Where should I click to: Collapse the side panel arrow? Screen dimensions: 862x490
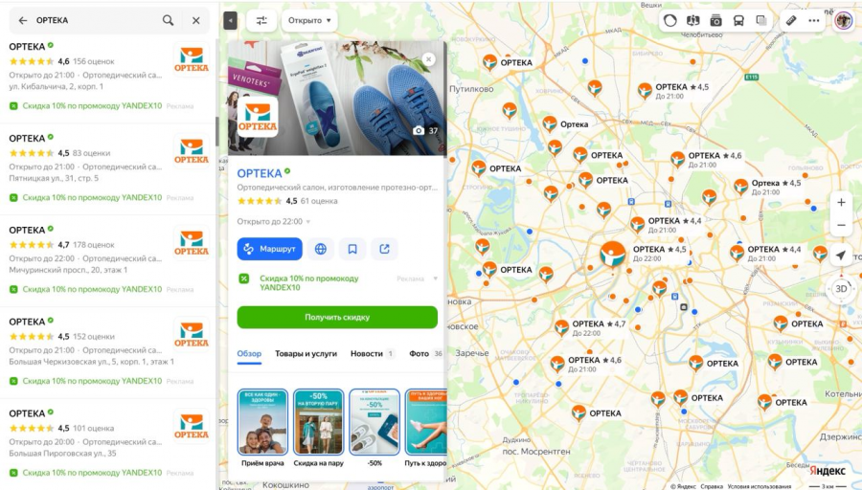tap(230, 21)
